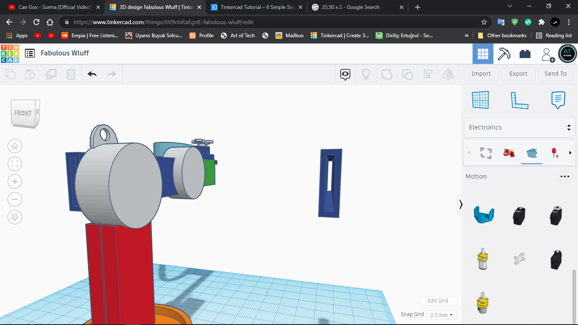Image resolution: width=578 pixels, height=325 pixels.
Task: Open the Motion category options menu
Action: point(565,176)
